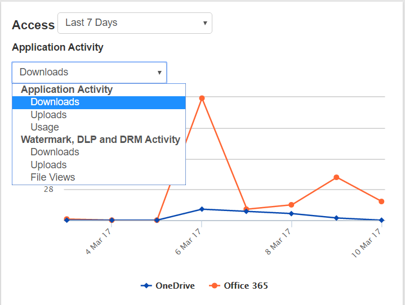
Task: Click the Office 365 orange circle legend marker
Action: pos(215,286)
